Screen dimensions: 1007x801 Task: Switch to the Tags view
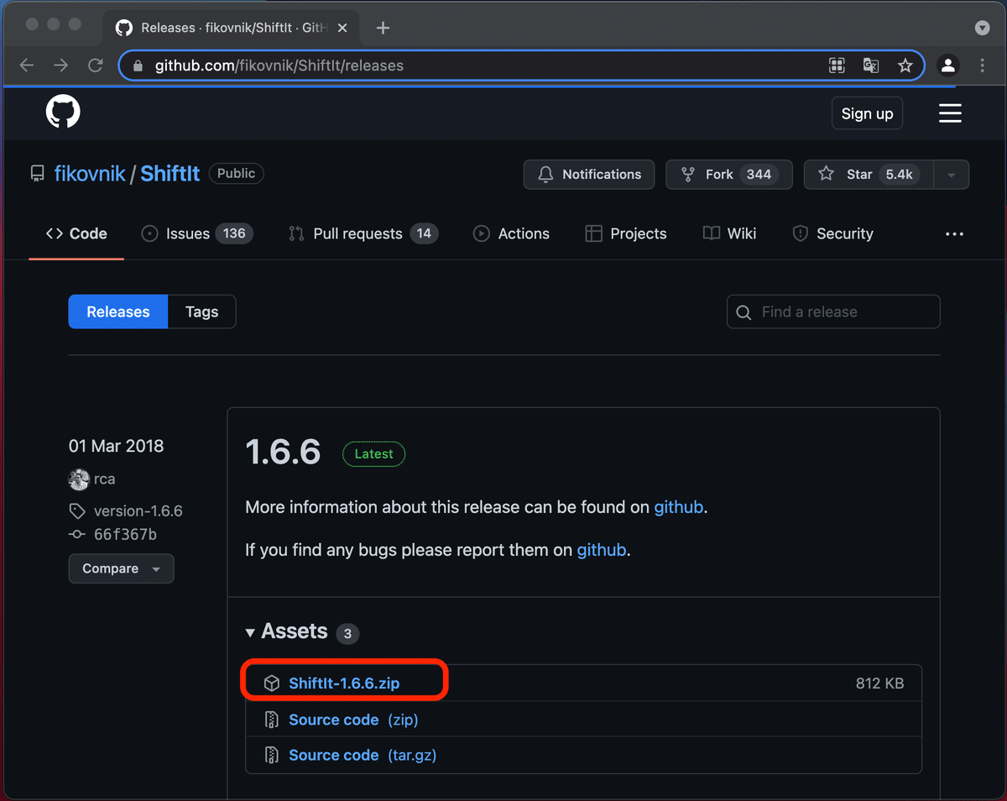[x=201, y=311]
